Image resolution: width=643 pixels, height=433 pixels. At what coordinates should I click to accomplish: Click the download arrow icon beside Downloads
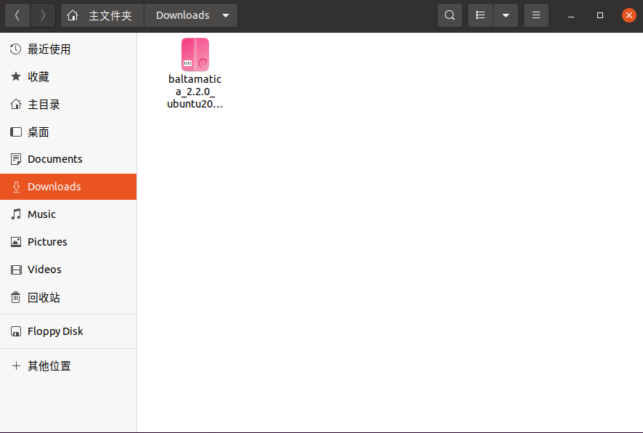16,187
